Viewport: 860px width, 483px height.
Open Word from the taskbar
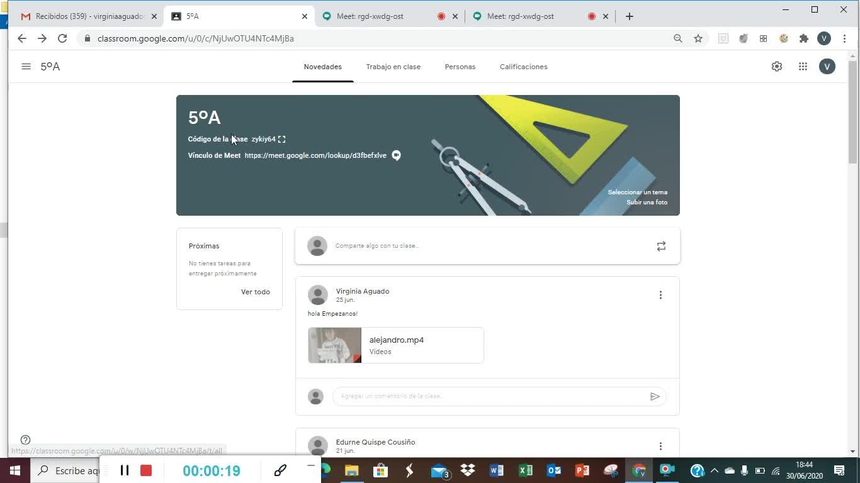[x=496, y=470]
